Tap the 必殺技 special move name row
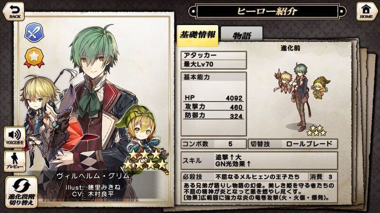Viewport: 380px width, 213px height. pos(244,176)
